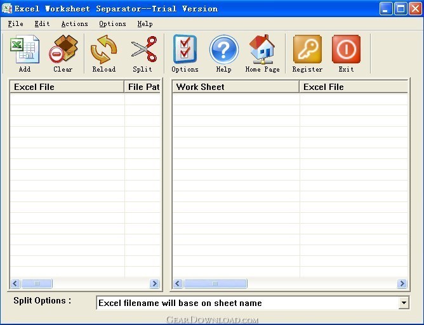The width and height of the screenshot is (424, 325).
Task: Close the Excel Worksheet Separator window
Action: (415, 9)
